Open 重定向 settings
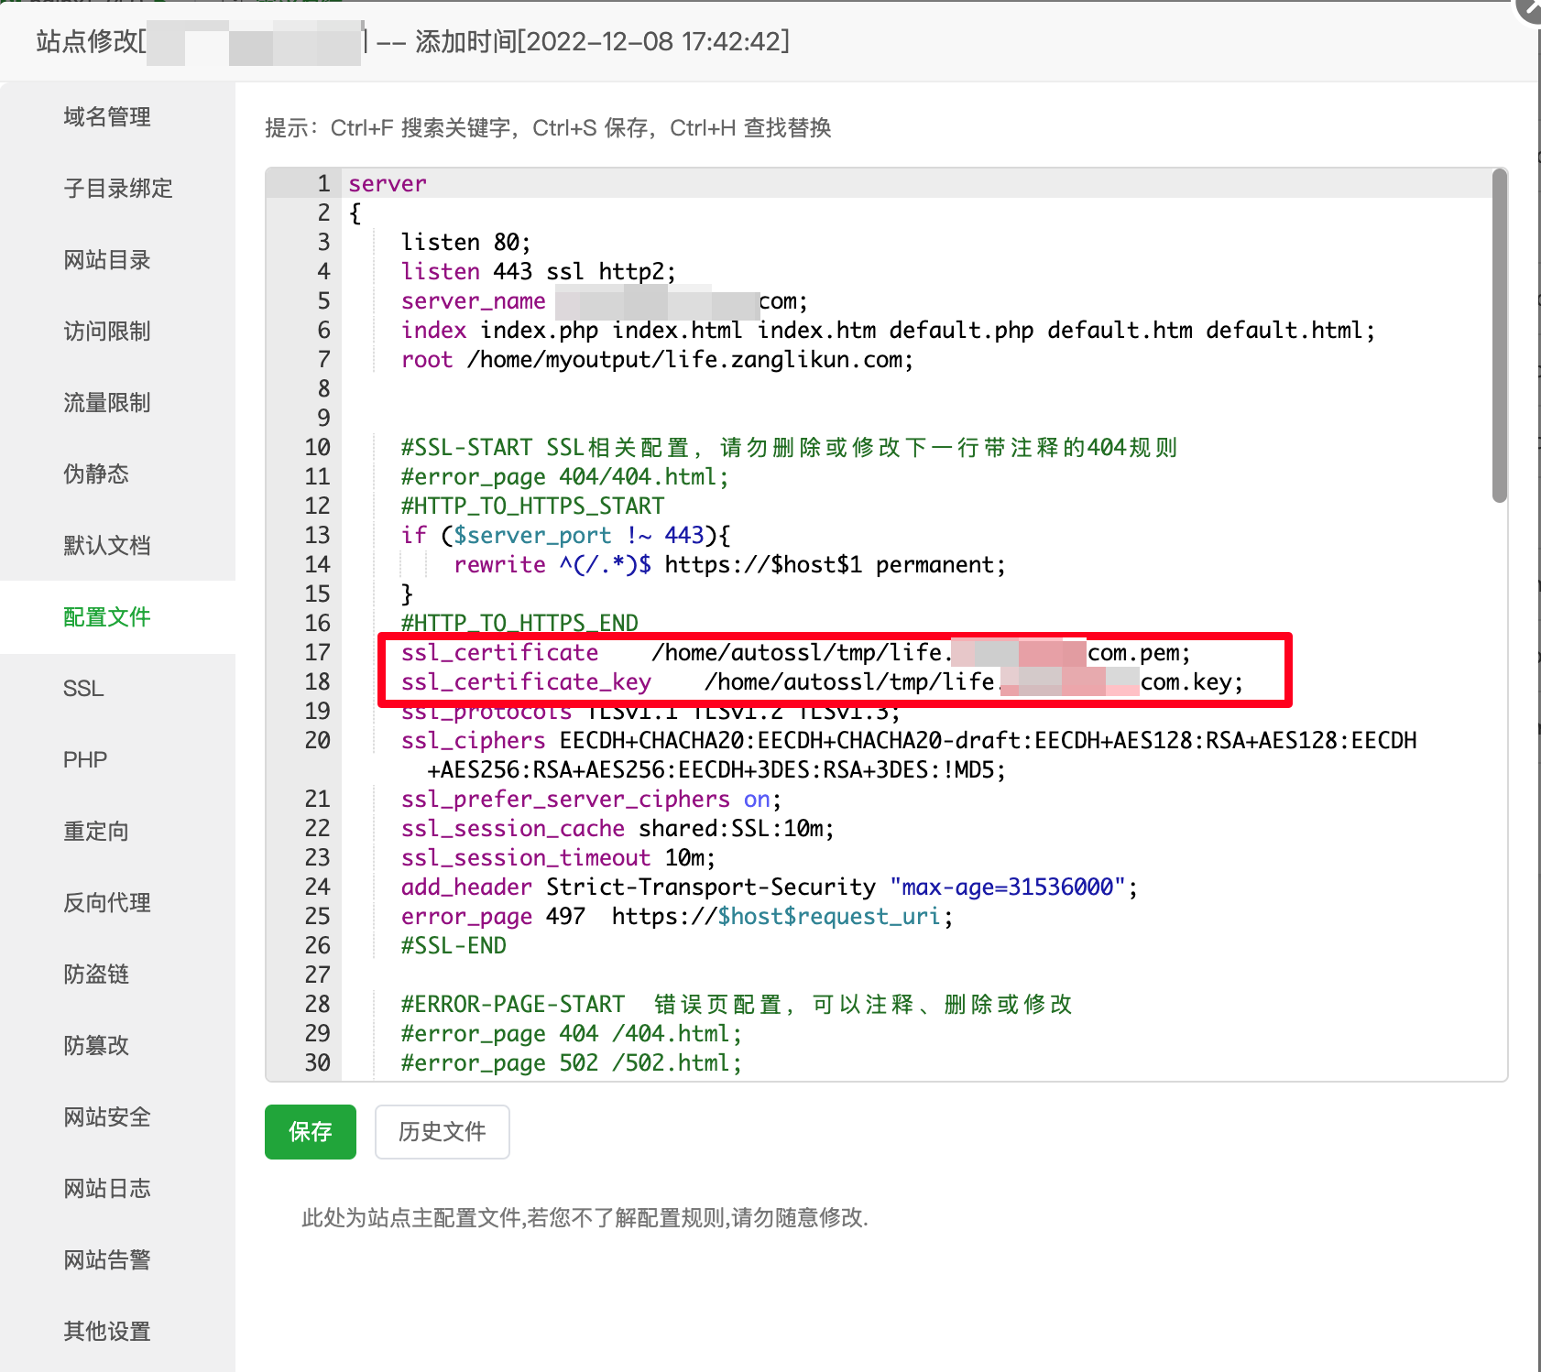The image size is (1541, 1372). 96,832
